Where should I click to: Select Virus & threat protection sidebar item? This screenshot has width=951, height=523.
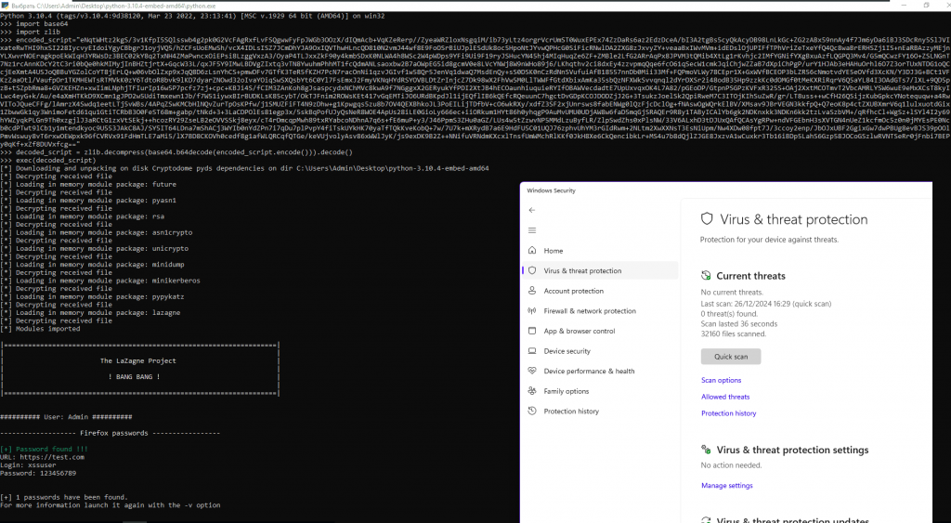(x=582, y=270)
